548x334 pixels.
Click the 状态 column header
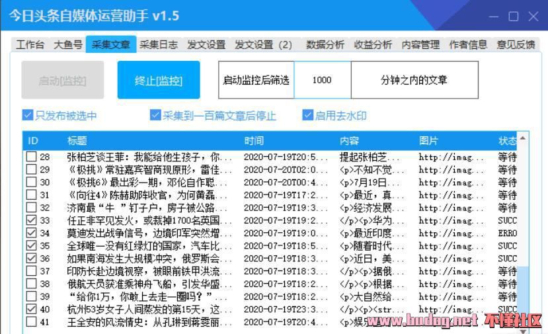[x=507, y=141]
